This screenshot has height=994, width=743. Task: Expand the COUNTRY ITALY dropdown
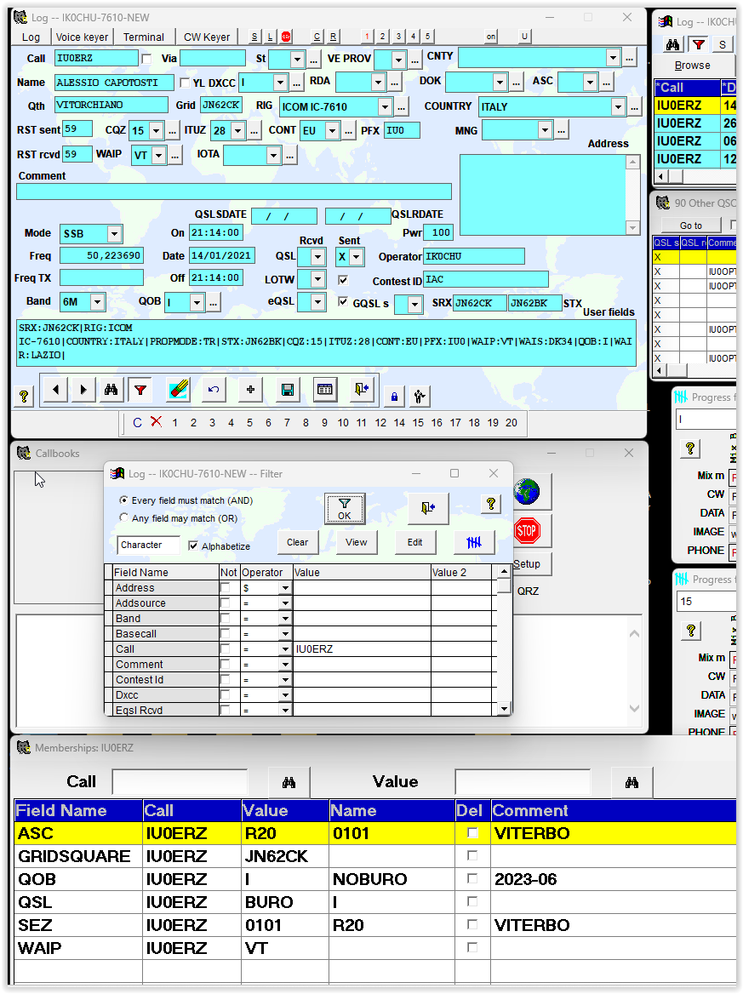[x=618, y=106]
